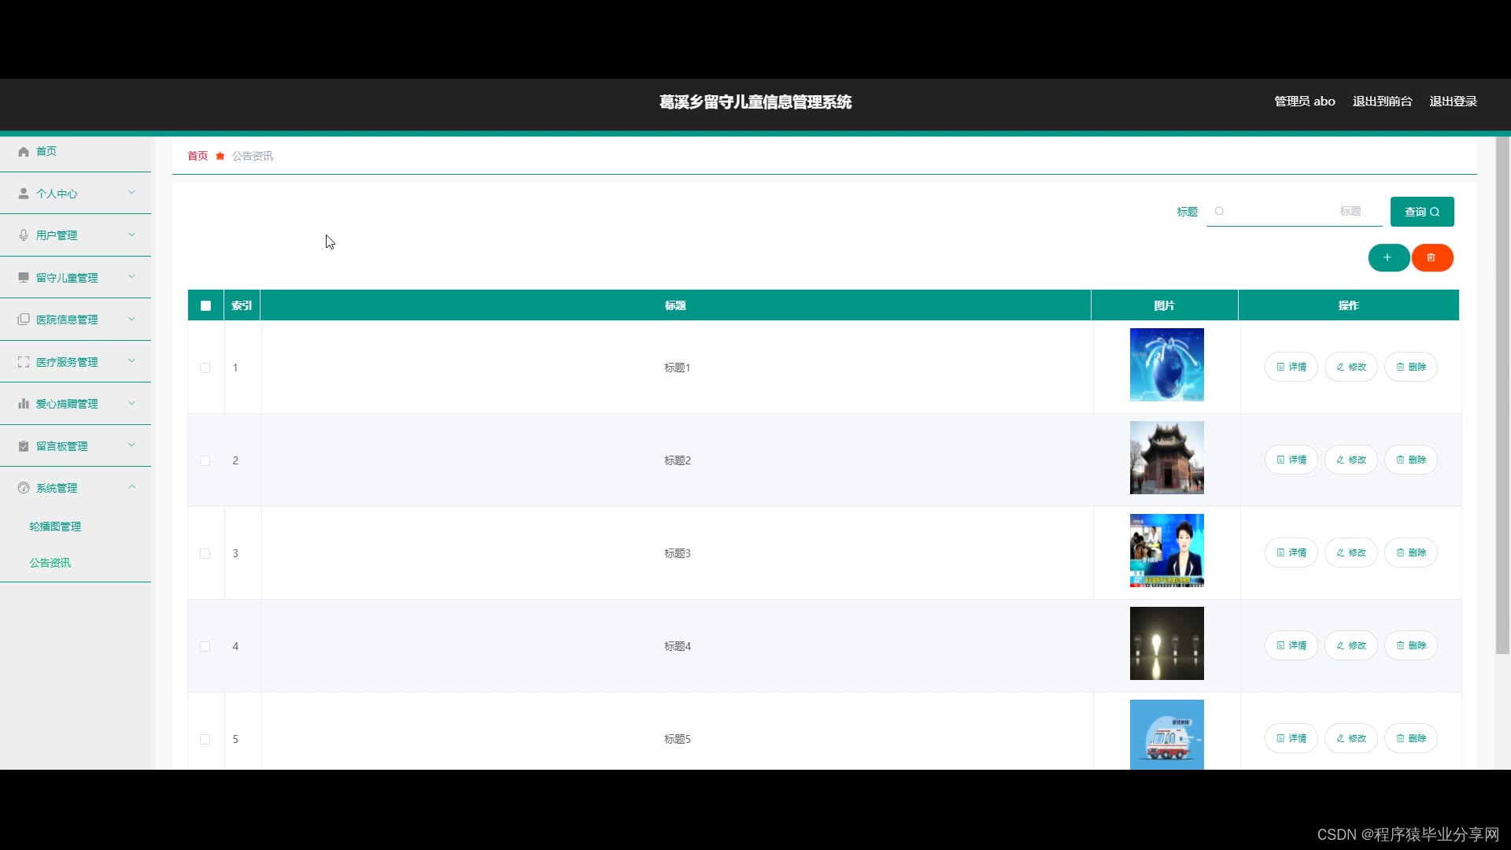Click the 爱心捐赠管理 bar chart icon
Viewport: 1511px width, 850px height.
coord(24,404)
